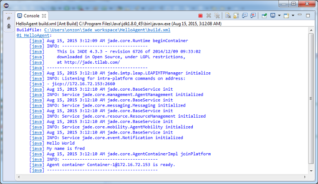The height and width of the screenshot is (184, 318).
Task: Click Remove All Terminated Launches icon
Action: [x=217, y=15]
